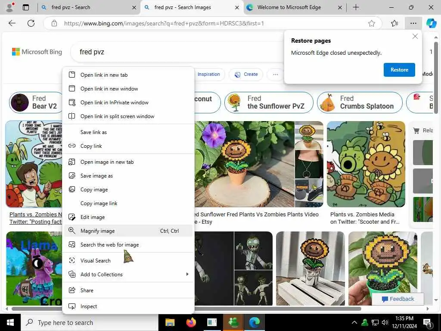Open the comic strip image result
441x331 pixels.
(x=34, y=164)
